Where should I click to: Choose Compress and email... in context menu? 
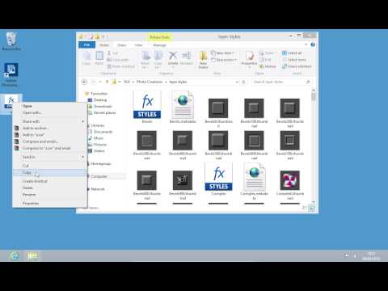(49, 141)
